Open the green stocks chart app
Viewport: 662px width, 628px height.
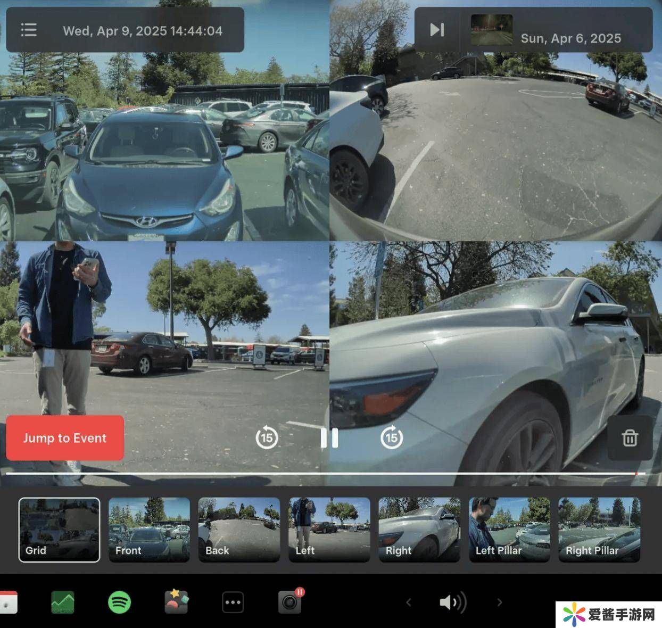pyautogui.click(x=63, y=602)
